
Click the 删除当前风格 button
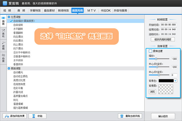130,116
